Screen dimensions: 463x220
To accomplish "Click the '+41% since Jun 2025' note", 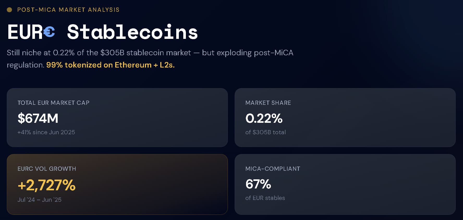I will pos(46,132).
